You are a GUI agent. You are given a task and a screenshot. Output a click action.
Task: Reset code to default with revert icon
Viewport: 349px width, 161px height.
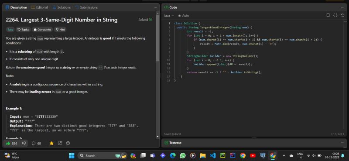pos(342,15)
